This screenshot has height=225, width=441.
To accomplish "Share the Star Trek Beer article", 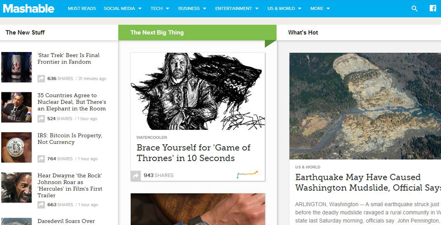I will tap(41, 79).
